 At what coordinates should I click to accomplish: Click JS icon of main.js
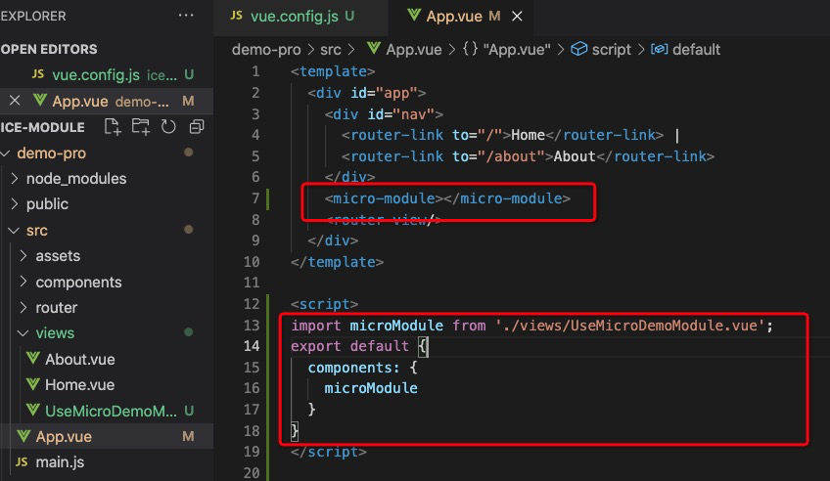point(22,462)
